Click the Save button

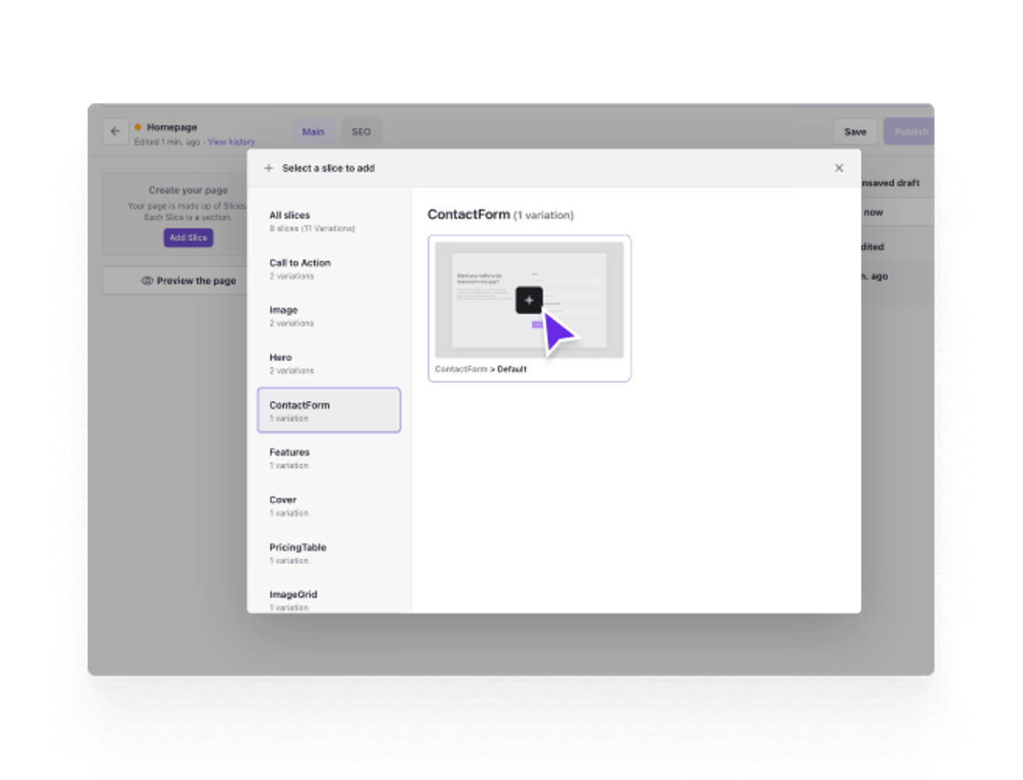point(855,131)
